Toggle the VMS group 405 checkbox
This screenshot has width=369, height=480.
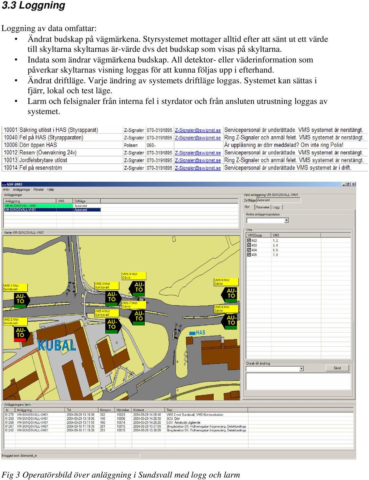point(249,254)
